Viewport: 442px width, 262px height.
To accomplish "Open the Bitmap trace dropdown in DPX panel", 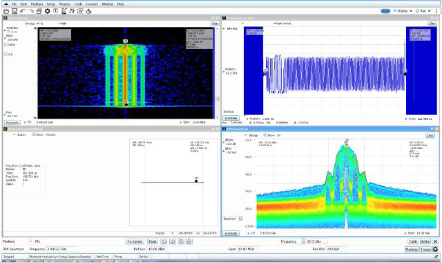I will point(245,135).
